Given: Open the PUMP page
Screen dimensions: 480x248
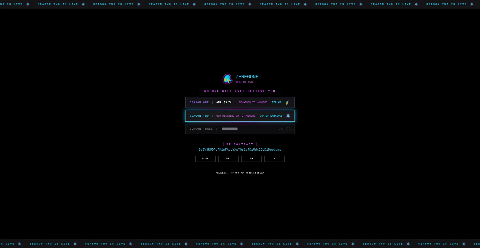Looking at the screenshot, I should [205, 159].
